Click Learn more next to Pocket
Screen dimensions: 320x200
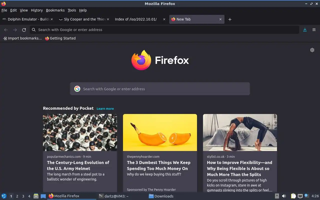click(x=105, y=108)
